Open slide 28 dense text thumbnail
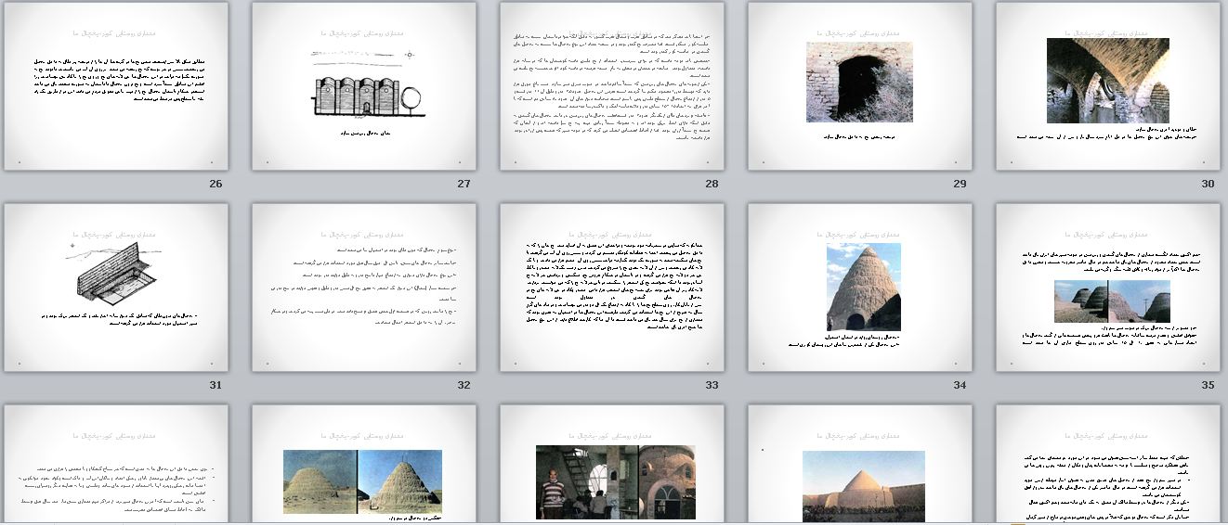 click(612, 86)
